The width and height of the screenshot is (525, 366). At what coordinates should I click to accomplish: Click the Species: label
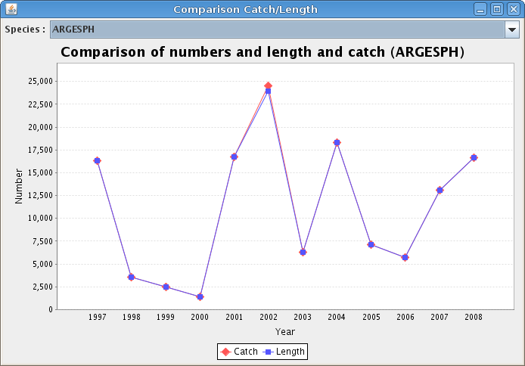(x=25, y=29)
